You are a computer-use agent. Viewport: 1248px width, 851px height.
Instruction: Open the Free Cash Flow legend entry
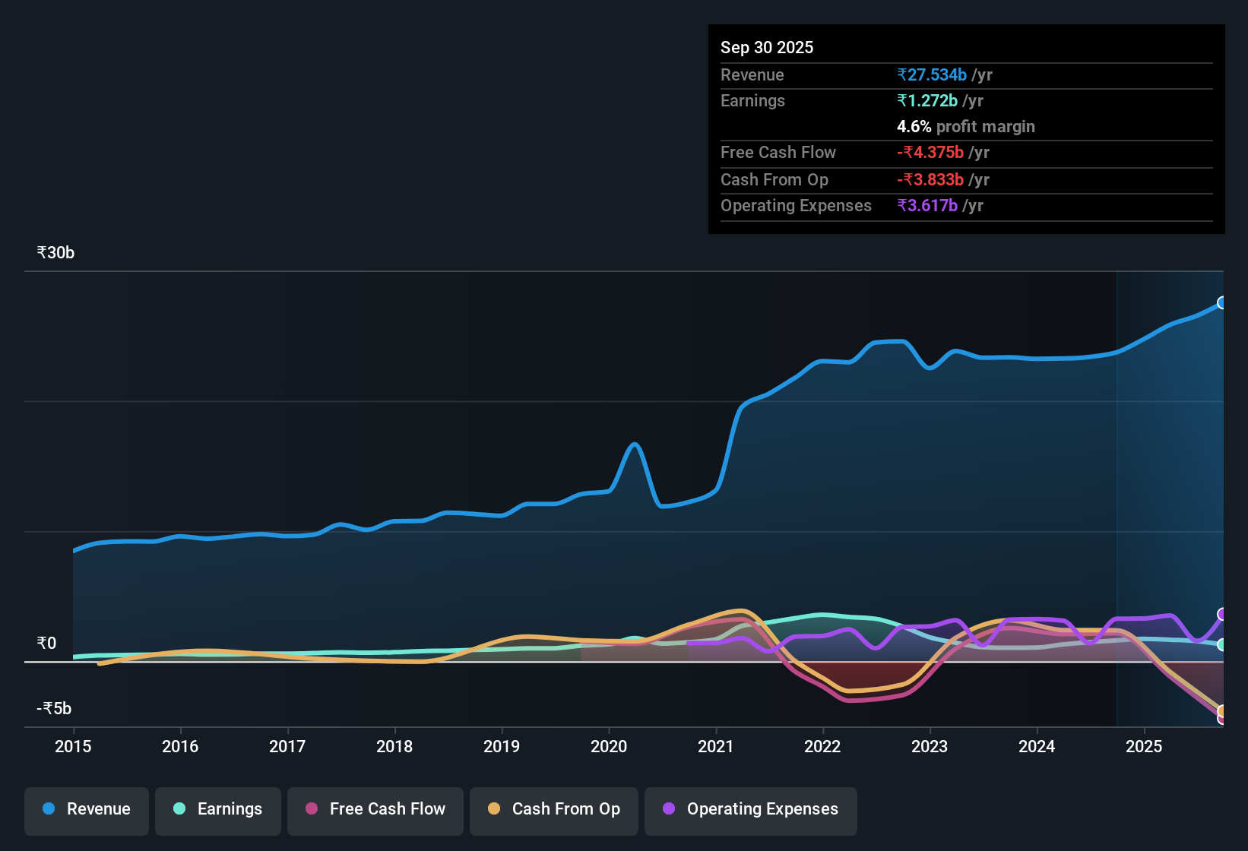(x=375, y=809)
